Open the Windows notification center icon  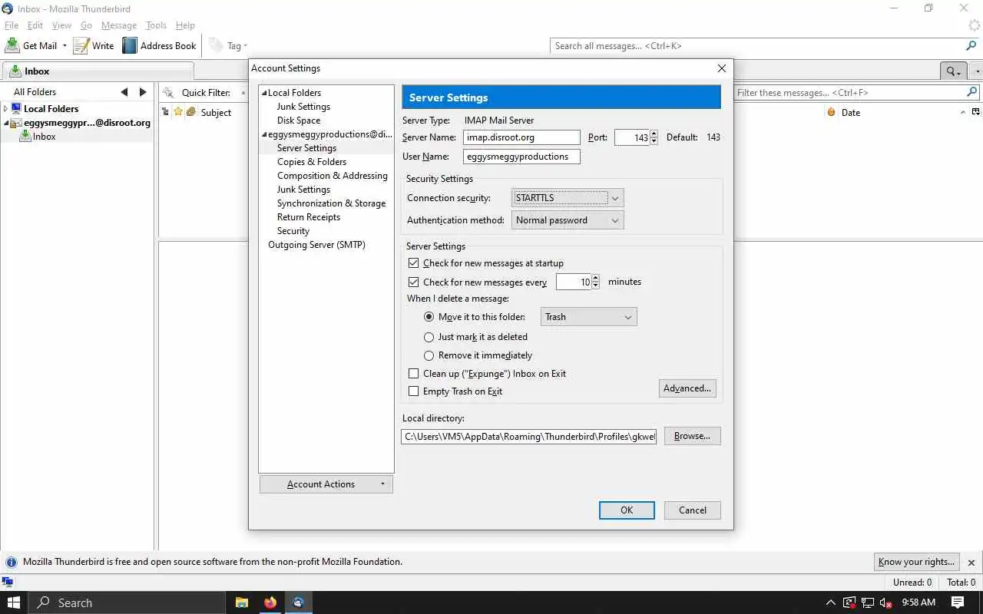pos(957,602)
